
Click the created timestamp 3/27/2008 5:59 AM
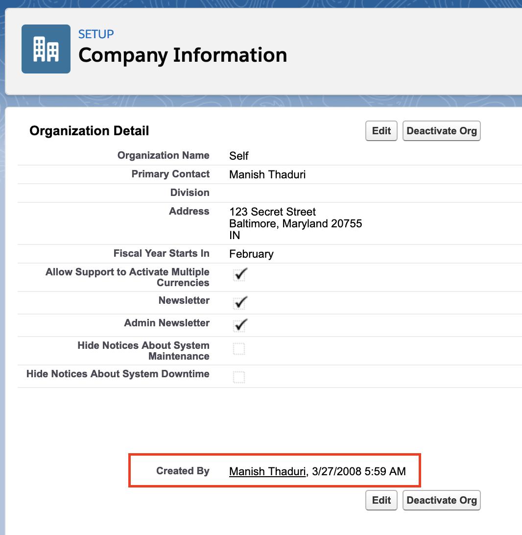coord(358,471)
